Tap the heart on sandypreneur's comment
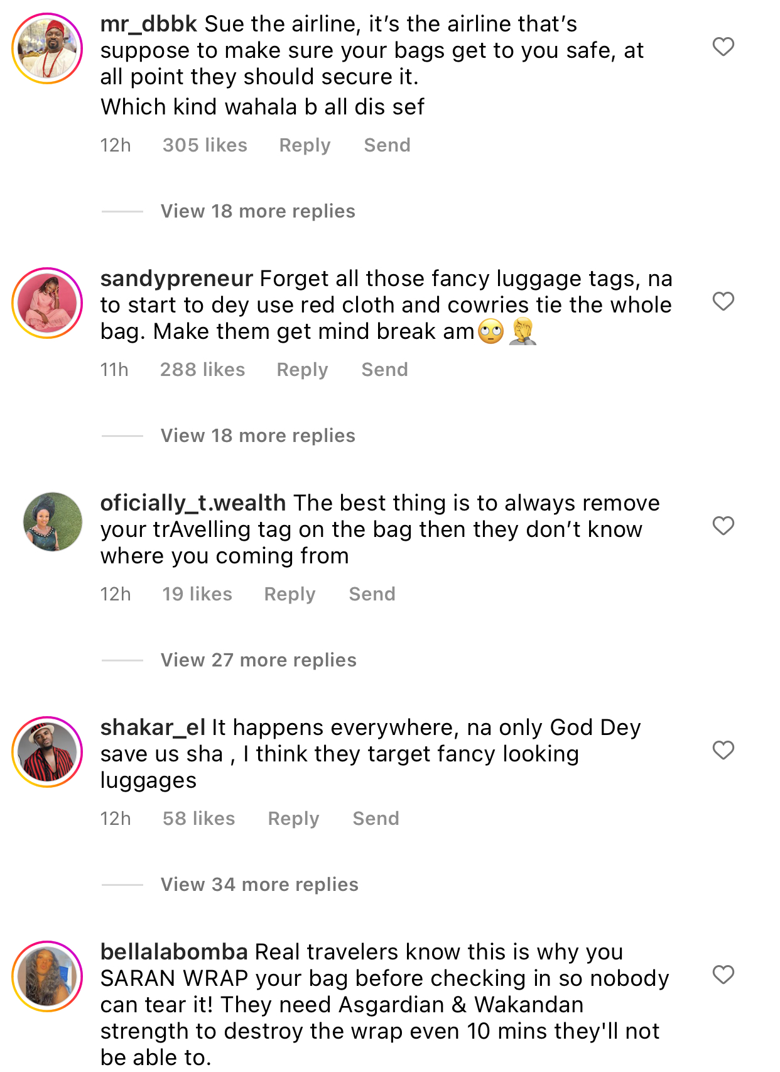 (x=723, y=302)
